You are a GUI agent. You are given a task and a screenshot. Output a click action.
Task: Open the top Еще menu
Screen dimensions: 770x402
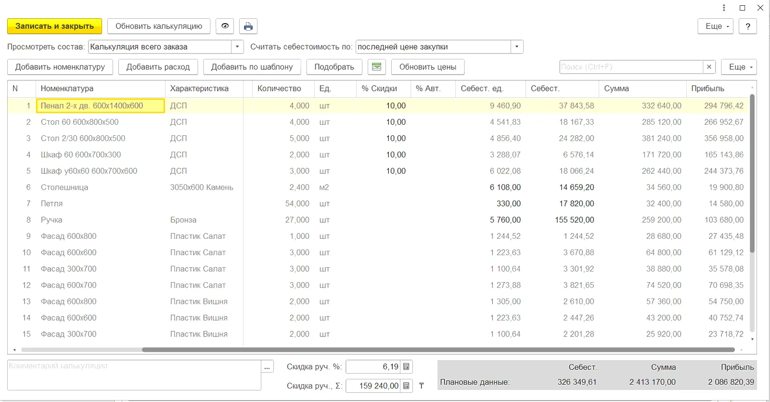tap(716, 26)
